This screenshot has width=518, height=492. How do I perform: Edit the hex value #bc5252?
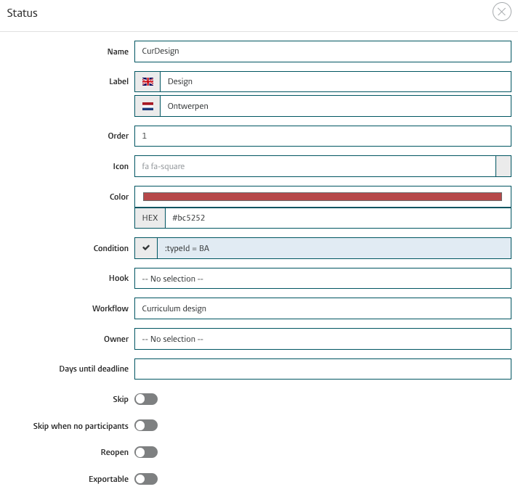338,218
